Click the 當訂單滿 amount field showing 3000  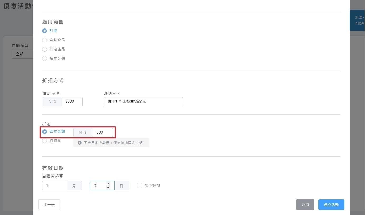point(72,102)
